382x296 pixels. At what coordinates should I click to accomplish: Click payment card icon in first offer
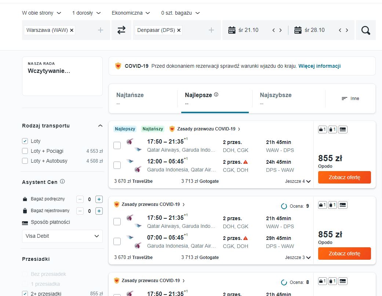point(343,129)
